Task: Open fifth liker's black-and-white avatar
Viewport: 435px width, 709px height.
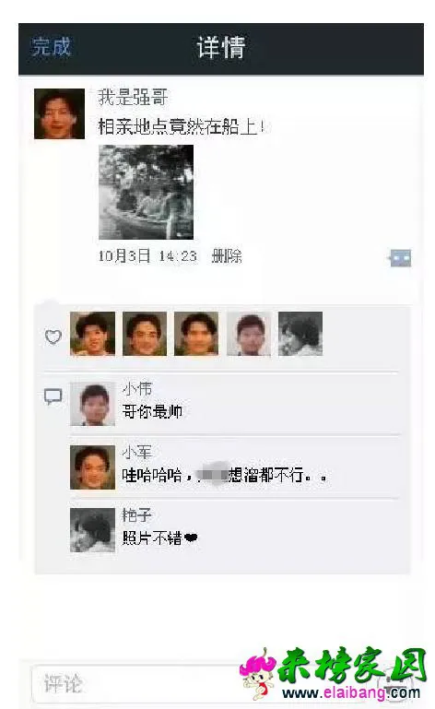Action: (x=300, y=334)
